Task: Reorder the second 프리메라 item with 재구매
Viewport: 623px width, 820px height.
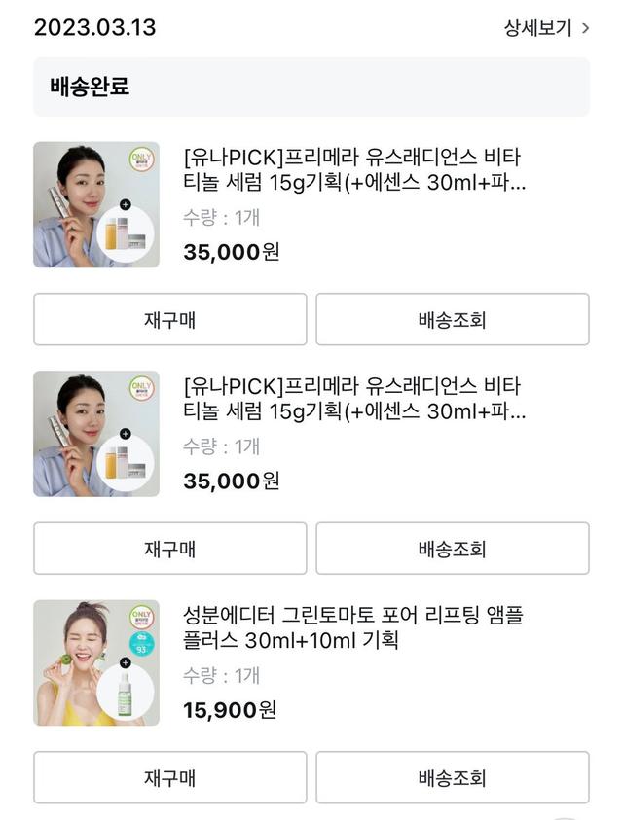Action: tap(170, 549)
